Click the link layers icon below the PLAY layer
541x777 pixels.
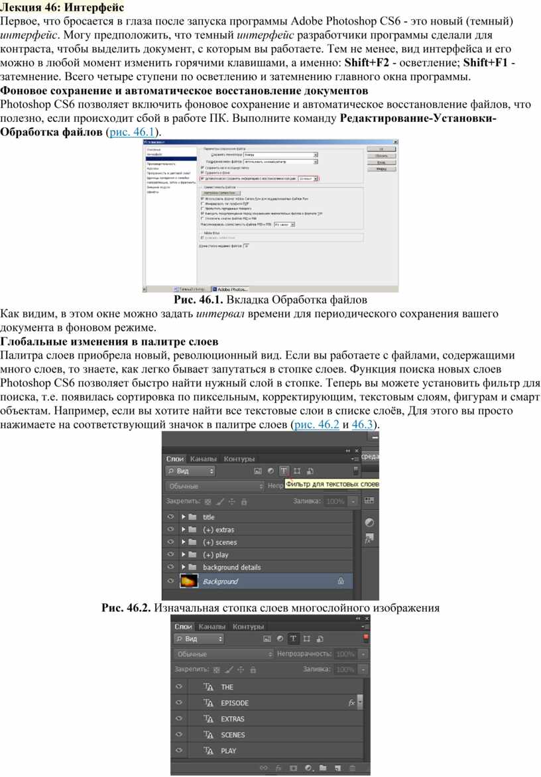264,768
